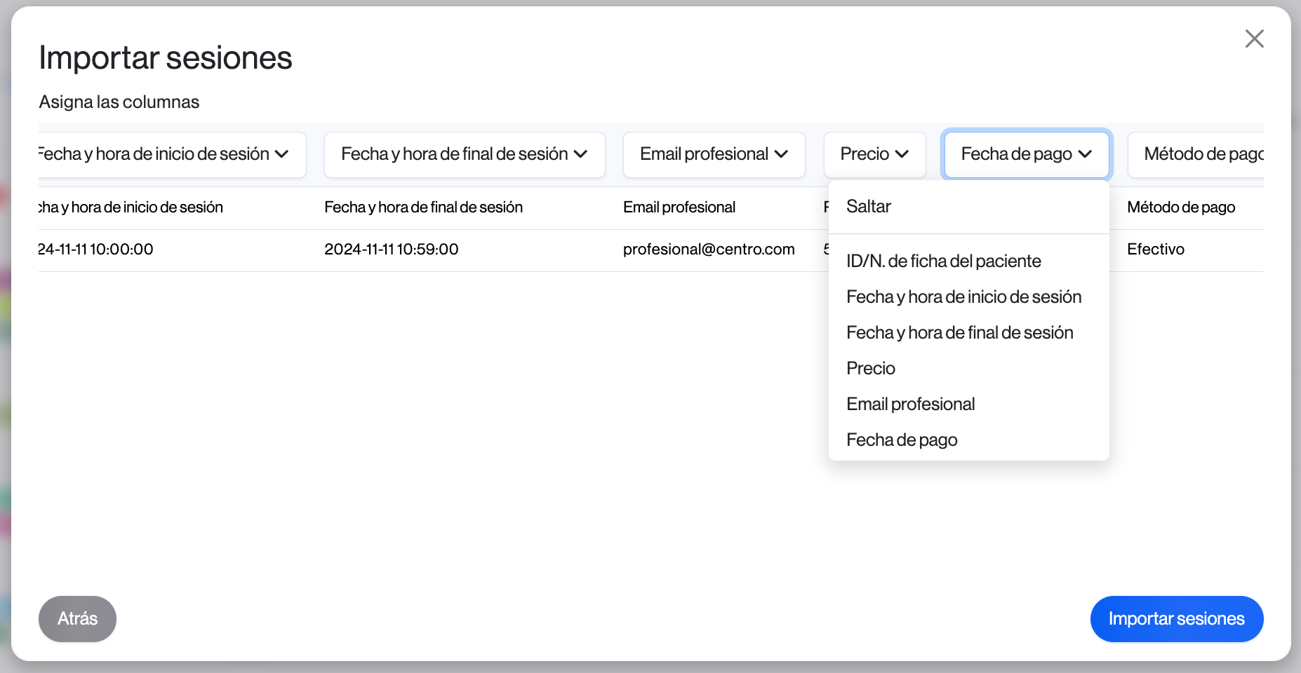Pick 'Fecha y hora de inicio de sesión' in the open list
The image size is (1301, 673).
pos(963,297)
